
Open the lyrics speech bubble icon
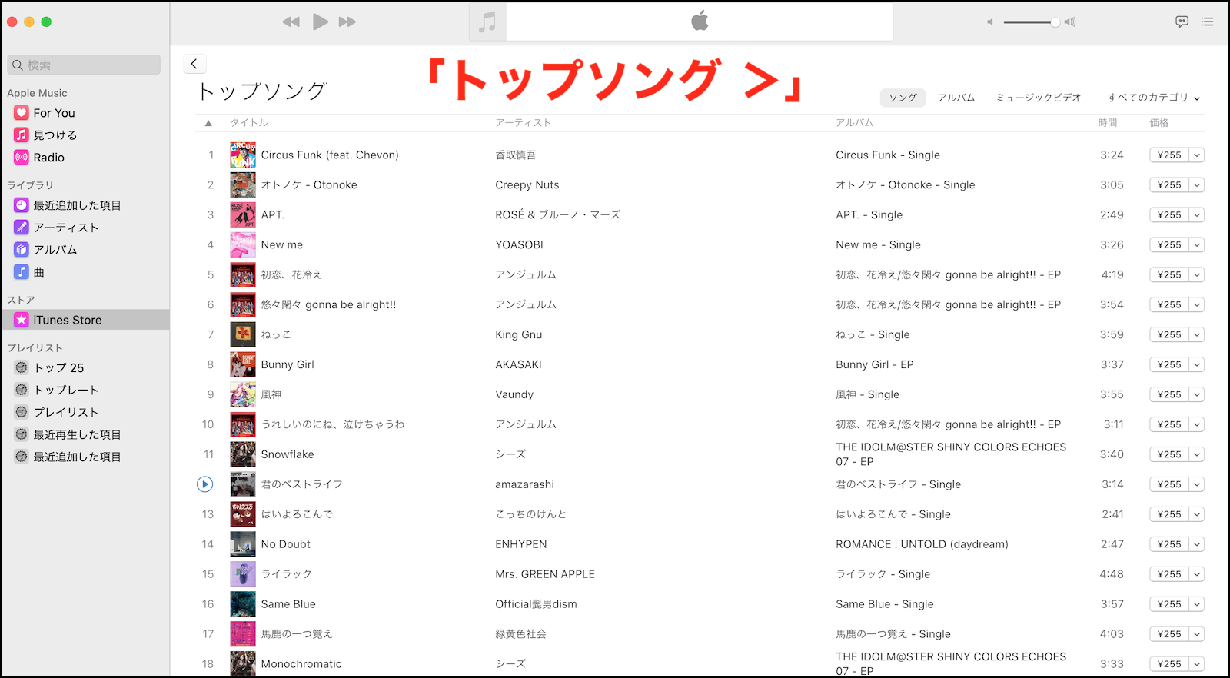1182,22
